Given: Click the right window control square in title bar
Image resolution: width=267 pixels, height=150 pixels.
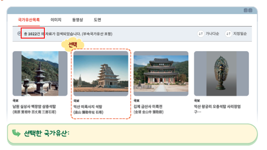Looking at the screenshot, I should 250,11.
